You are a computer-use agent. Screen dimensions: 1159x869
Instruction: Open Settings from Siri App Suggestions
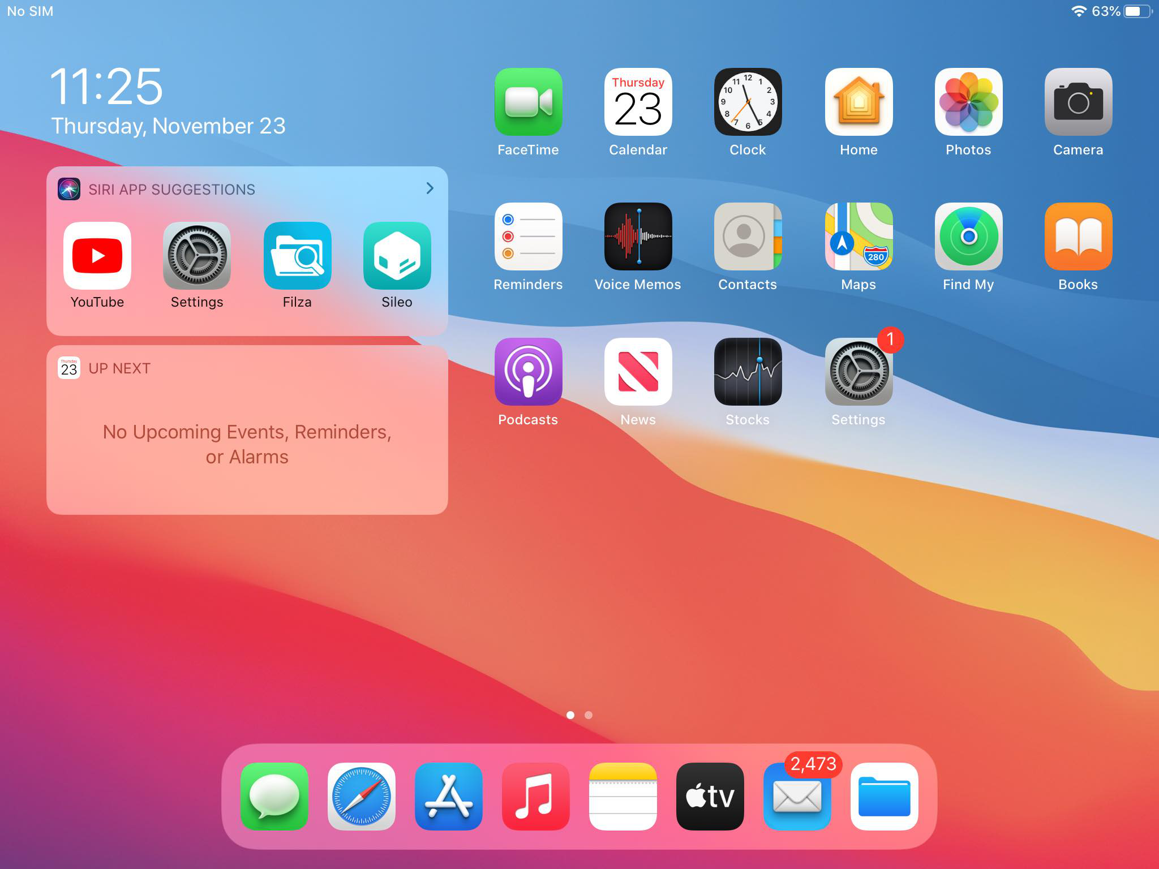[x=197, y=256]
